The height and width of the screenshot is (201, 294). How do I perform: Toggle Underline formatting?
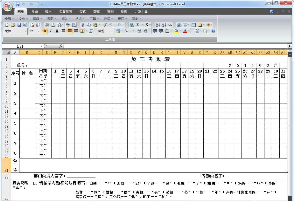pos(57,31)
